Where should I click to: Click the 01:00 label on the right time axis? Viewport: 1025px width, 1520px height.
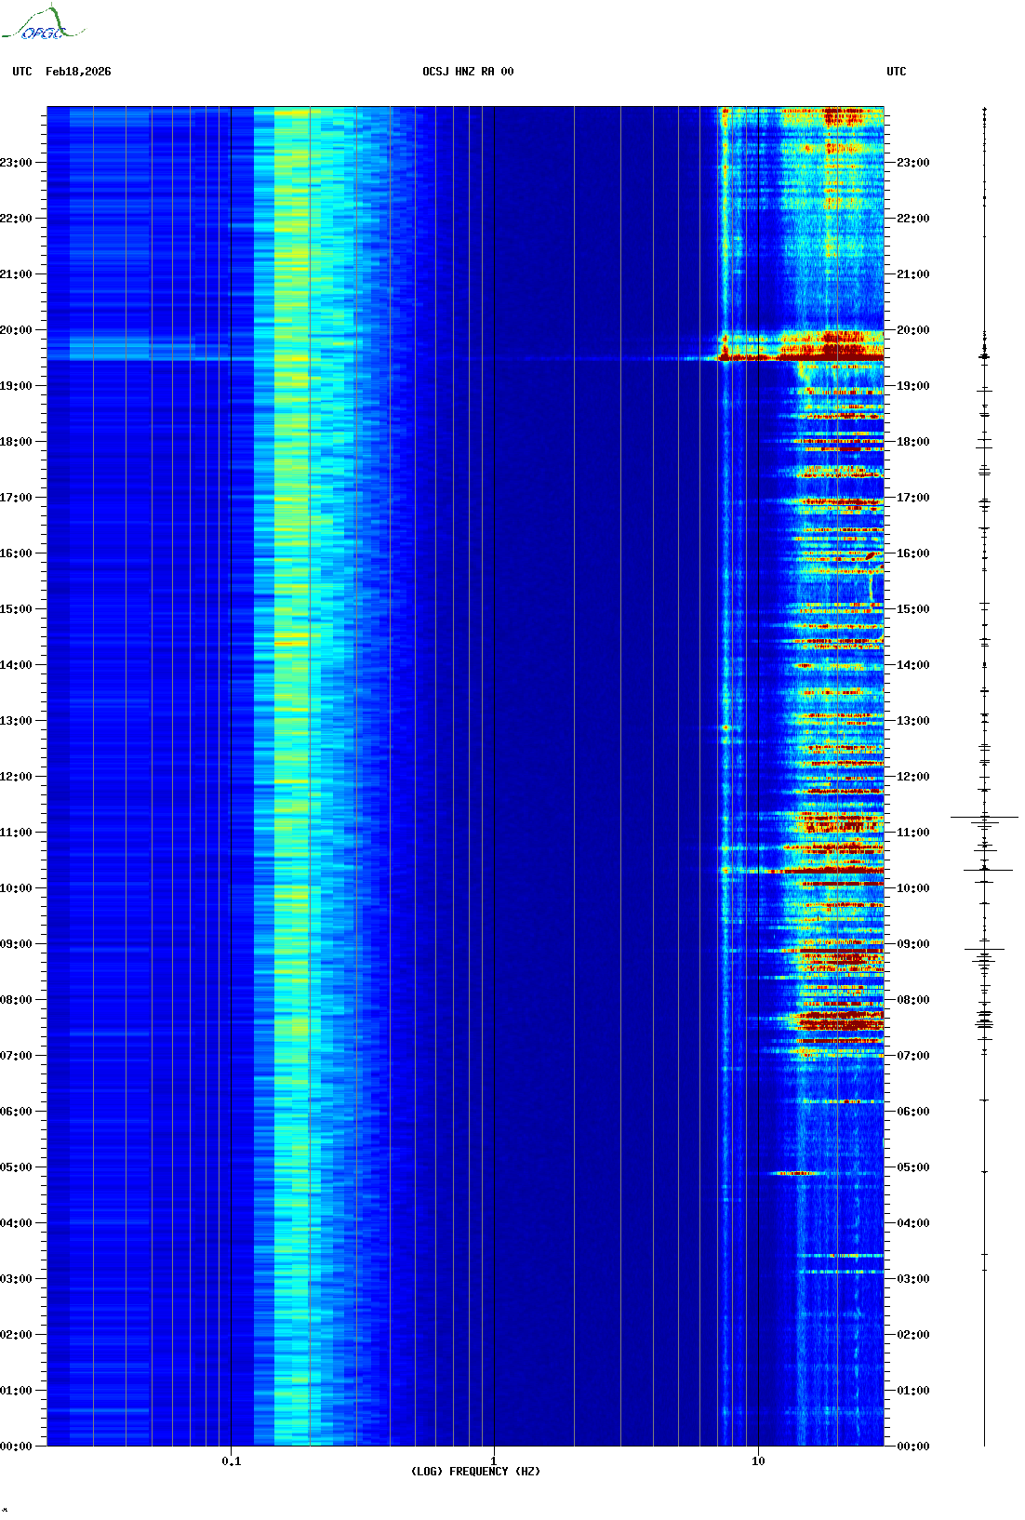pos(912,1391)
